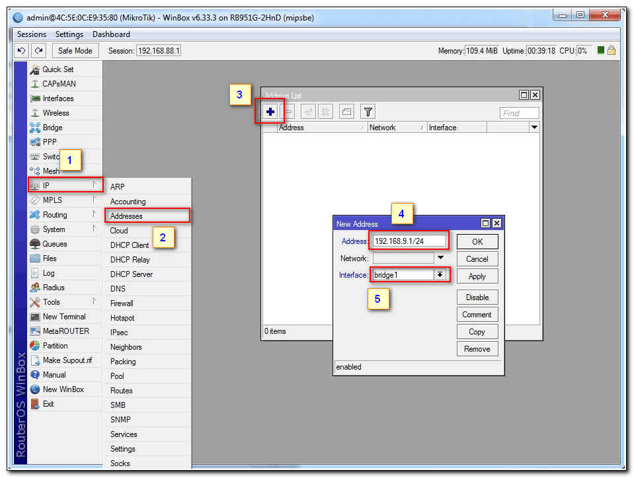Click OK in the New Address dialog
Viewport: 634px width, 478px height.
coord(477,242)
